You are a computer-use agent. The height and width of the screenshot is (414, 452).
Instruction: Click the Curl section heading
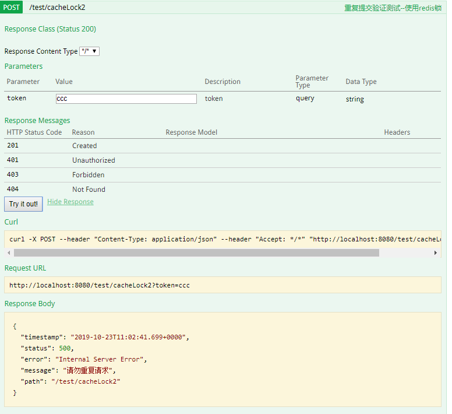coord(11,222)
